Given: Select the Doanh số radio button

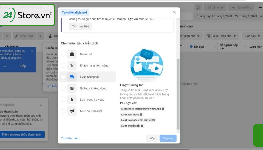Looking at the screenshot, I should tap(63, 54).
